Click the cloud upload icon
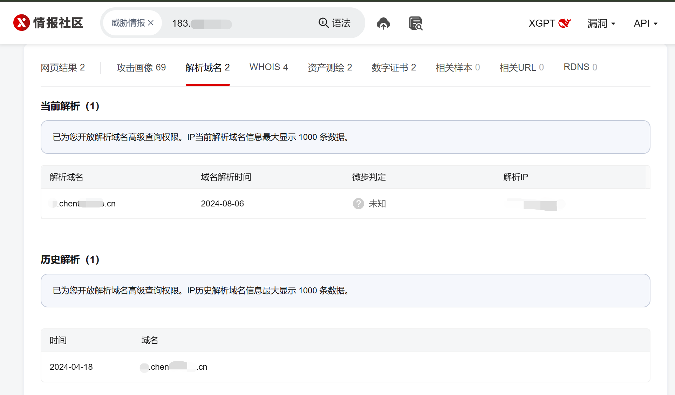The image size is (675, 395). (x=383, y=23)
